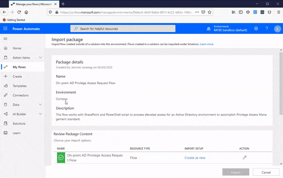Open the MOBI Sandbox environment selector

230,29
